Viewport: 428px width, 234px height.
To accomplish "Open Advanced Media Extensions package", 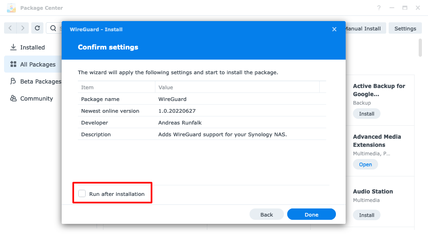I will [x=365, y=164].
